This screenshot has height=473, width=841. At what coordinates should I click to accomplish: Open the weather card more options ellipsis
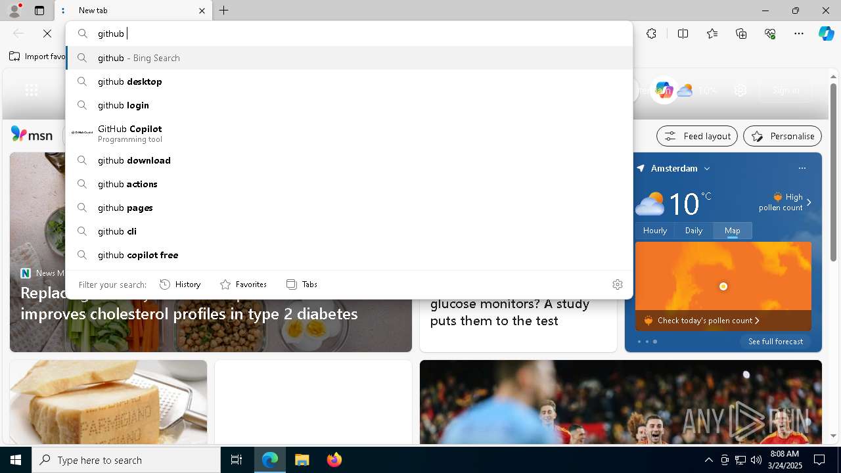tap(802, 168)
